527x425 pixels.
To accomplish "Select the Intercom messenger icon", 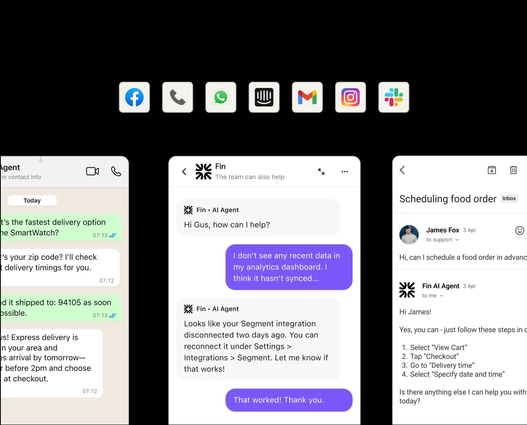I will [264, 97].
